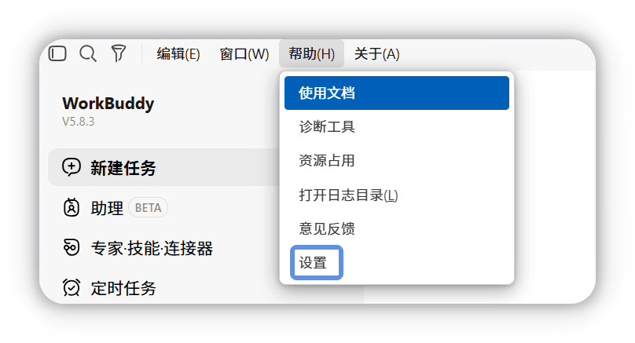This screenshot has width=635, height=343.
Task: Click the assistant icon beside 助理
Action: (72, 207)
